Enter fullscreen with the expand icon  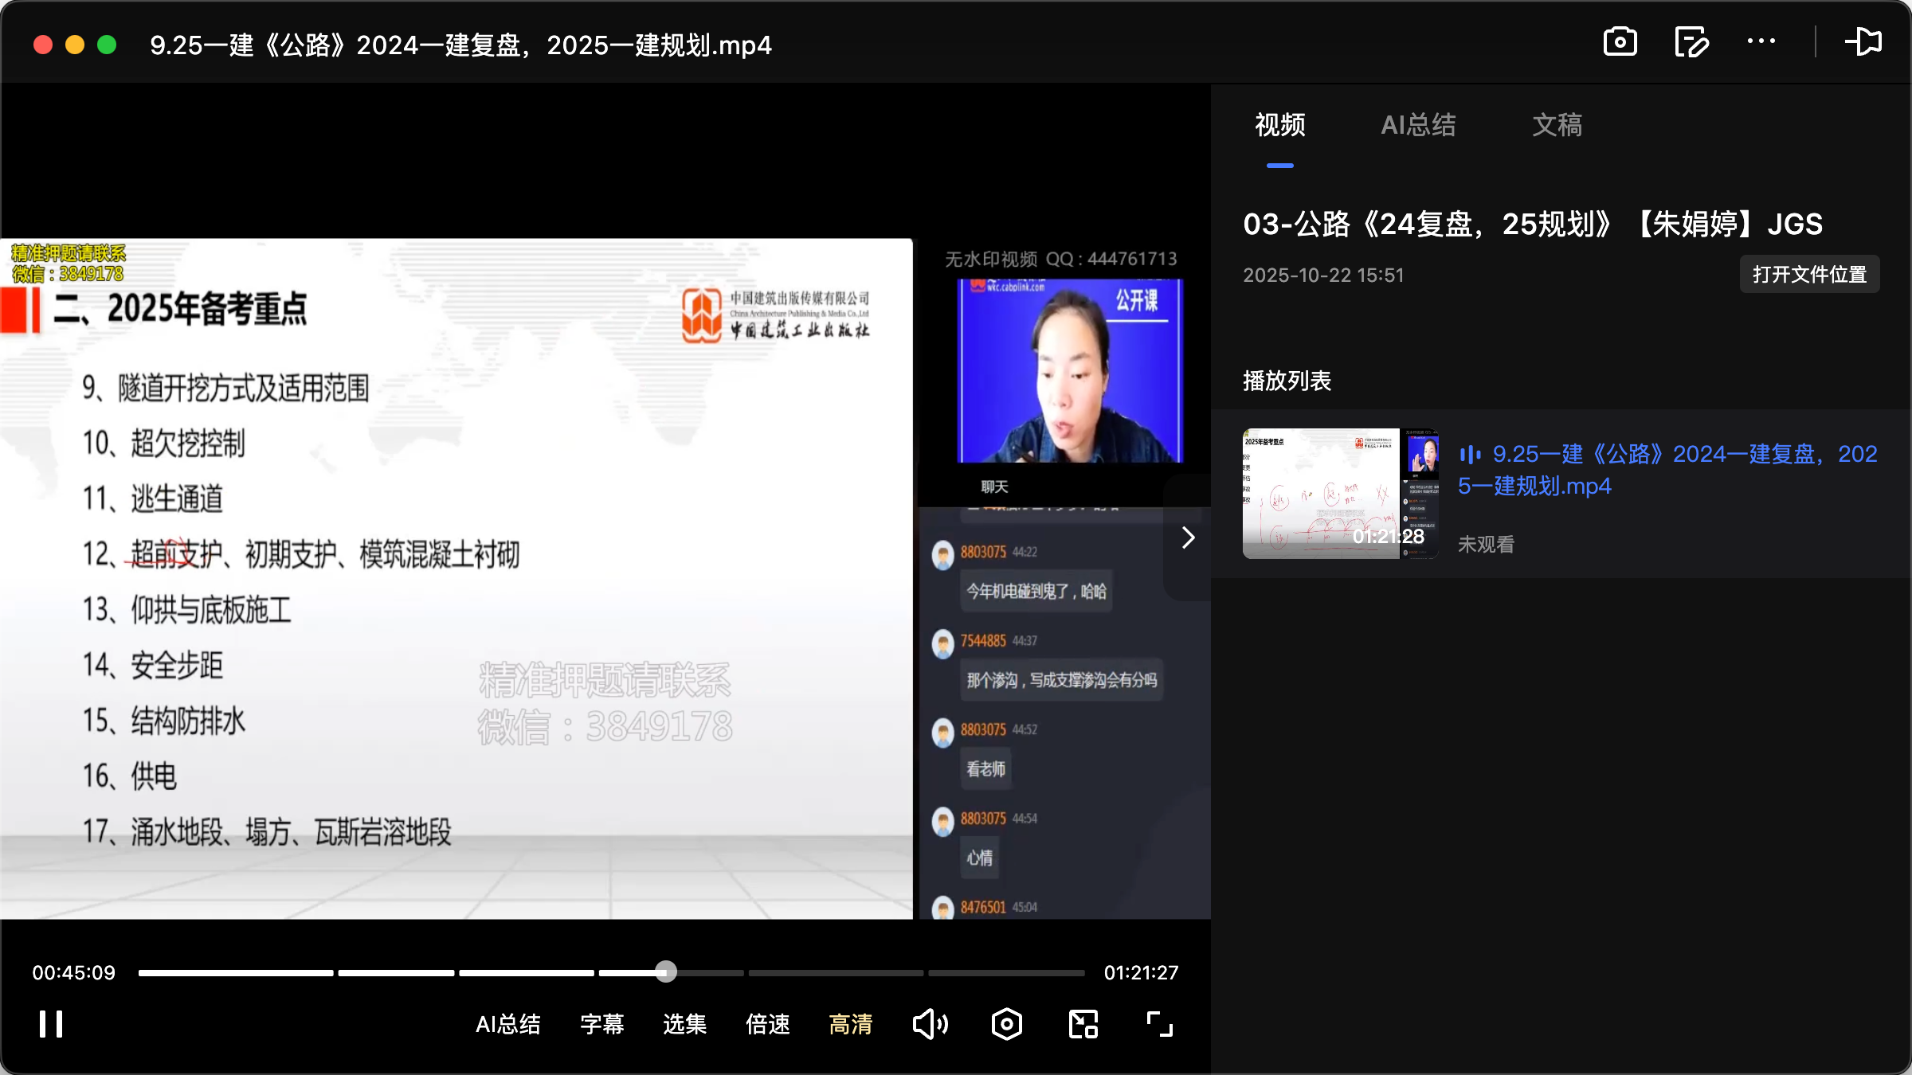(1159, 1024)
